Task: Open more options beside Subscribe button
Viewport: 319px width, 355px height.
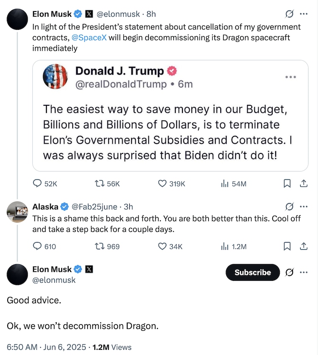Action: click(304, 272)
